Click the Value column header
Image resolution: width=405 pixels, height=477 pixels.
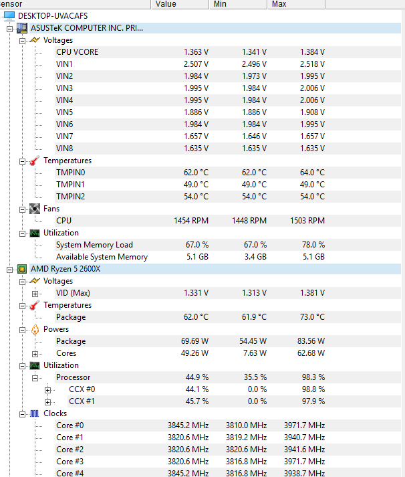click(x=180, y=4)
